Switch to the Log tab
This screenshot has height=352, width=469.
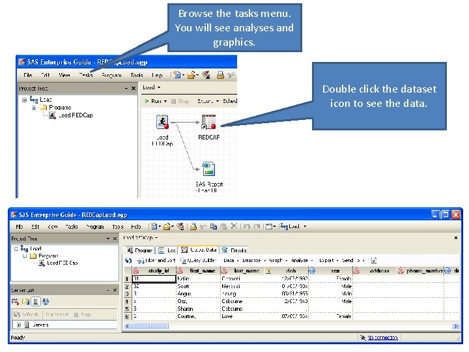coord(167,250)
